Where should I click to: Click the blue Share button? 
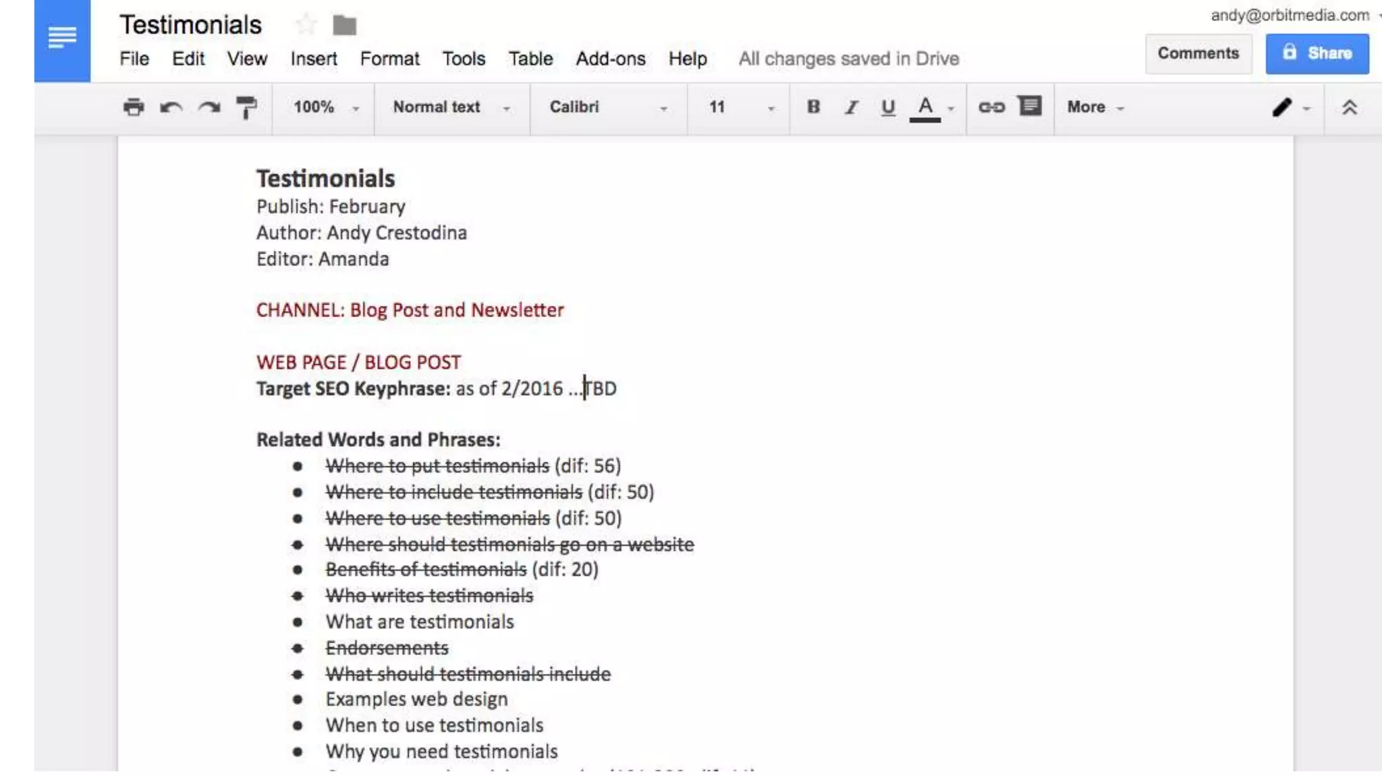1317,53
